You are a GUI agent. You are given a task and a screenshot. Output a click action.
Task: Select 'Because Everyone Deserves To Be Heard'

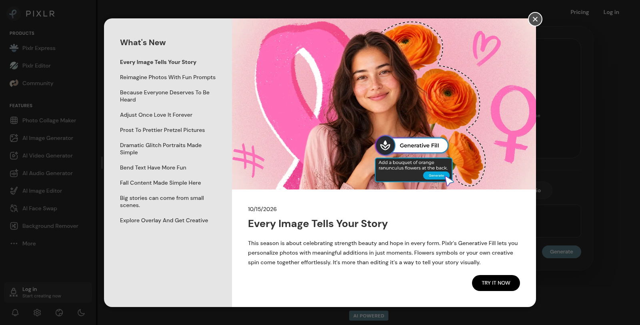pos(165,96)
